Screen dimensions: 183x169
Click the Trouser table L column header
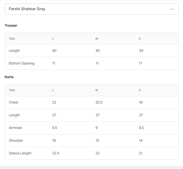[x=53, y=39]
